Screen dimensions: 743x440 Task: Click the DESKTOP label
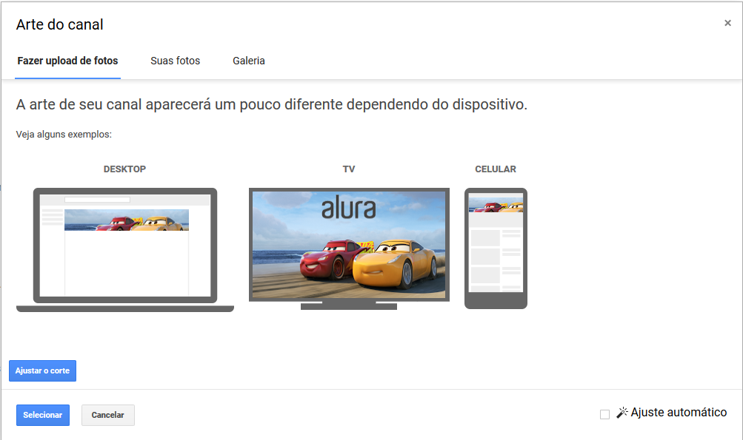coord(124,169)
